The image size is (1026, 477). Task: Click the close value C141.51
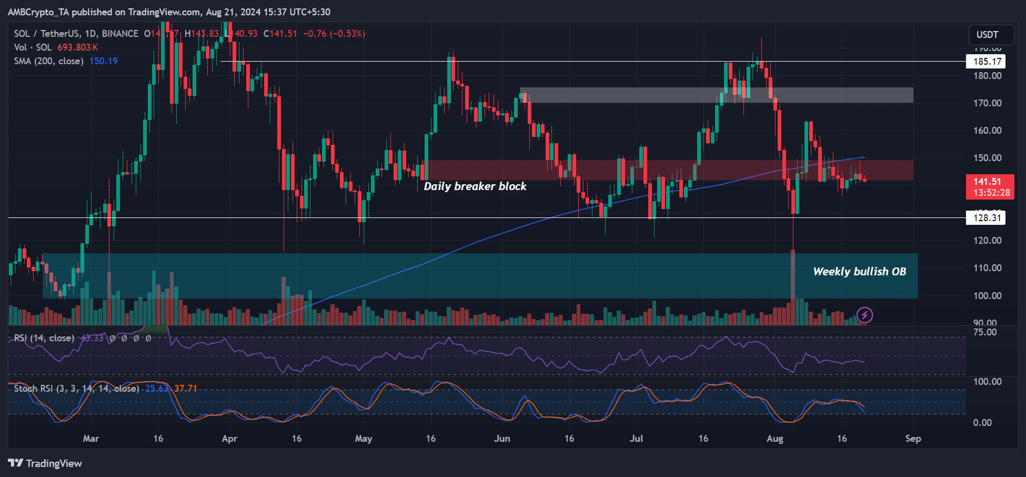[x=280, y=34]
